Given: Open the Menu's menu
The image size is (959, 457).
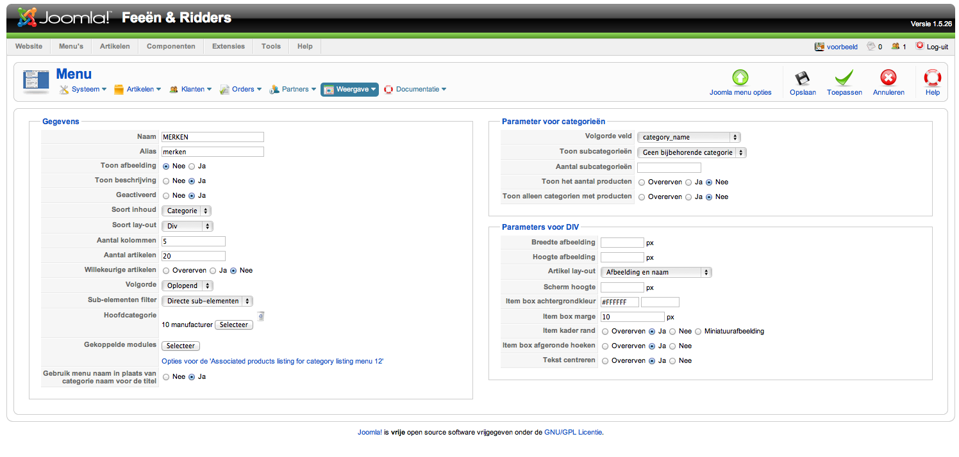Looking at the screenshot, I should pyautogui.click(x=71, y=46).
